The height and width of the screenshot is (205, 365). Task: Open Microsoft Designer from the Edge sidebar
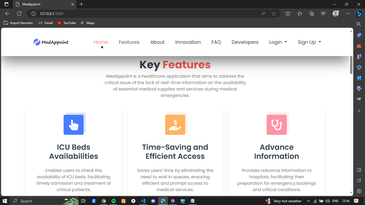point(359,88)
